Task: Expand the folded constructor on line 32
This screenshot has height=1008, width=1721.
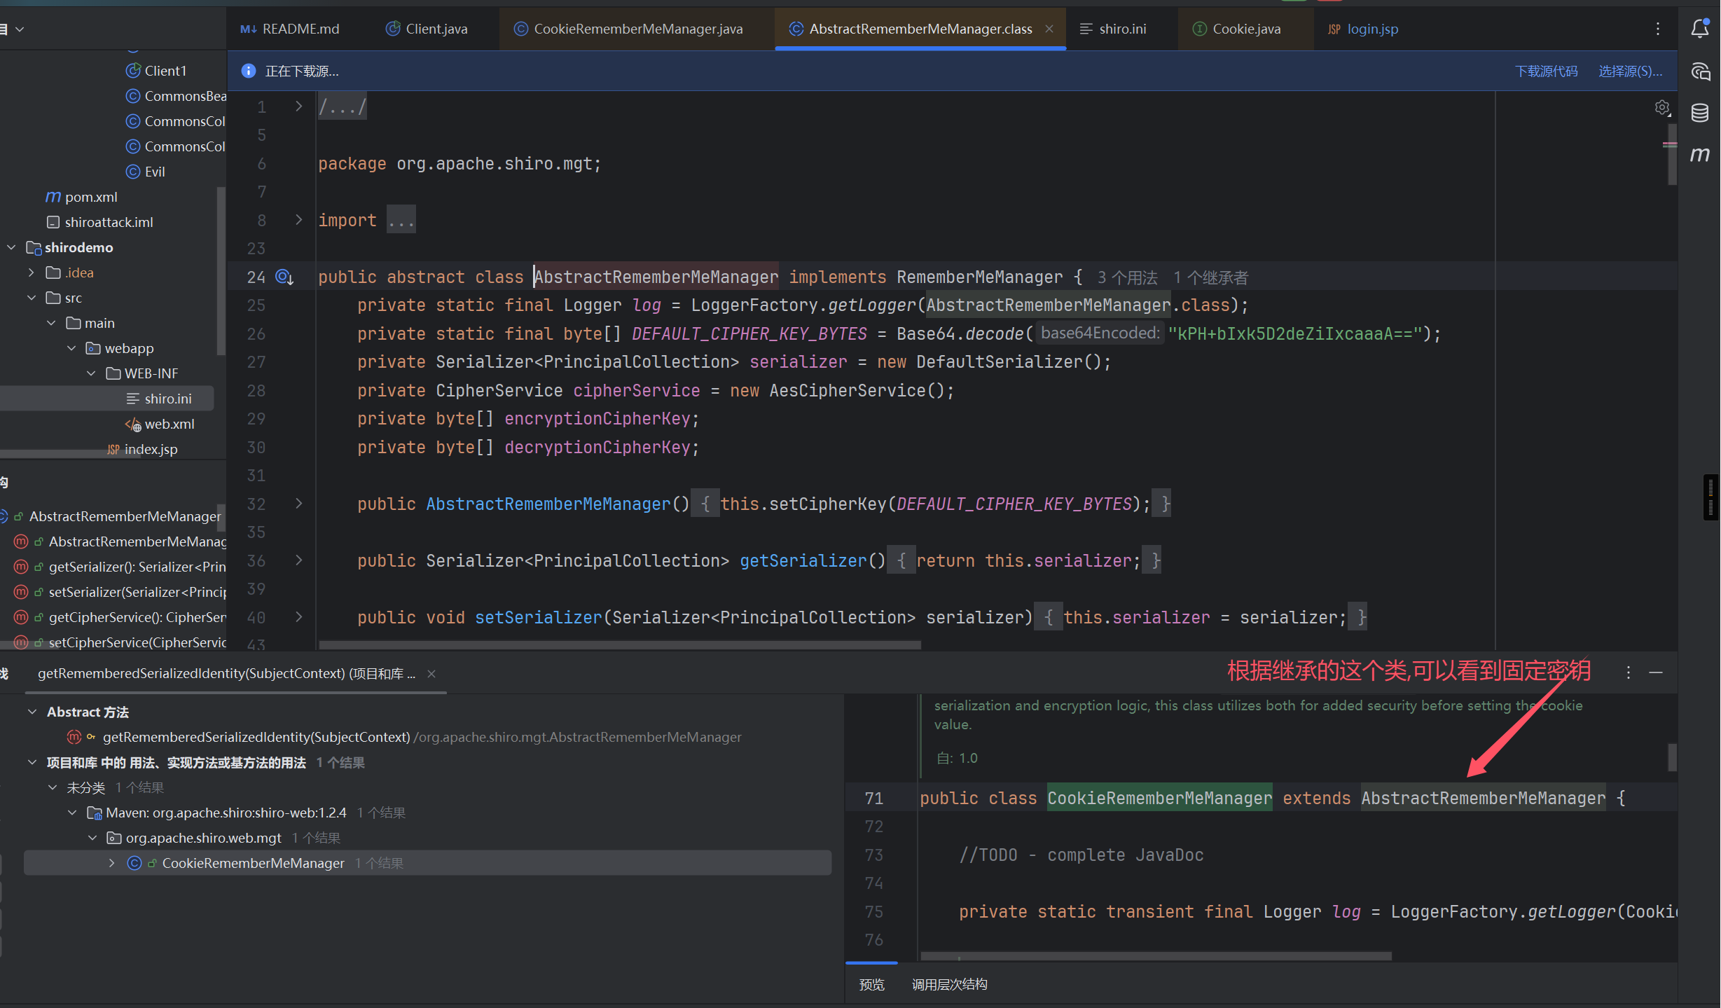Action: pos(299,504)
